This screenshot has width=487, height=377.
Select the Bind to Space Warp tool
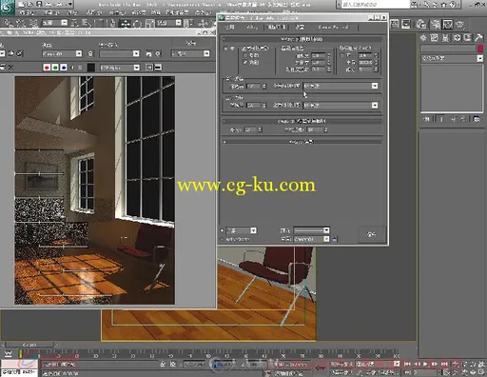pos(32,23)
